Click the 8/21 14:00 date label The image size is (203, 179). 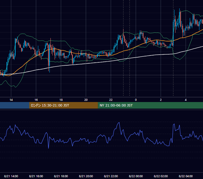pos(11,176)
